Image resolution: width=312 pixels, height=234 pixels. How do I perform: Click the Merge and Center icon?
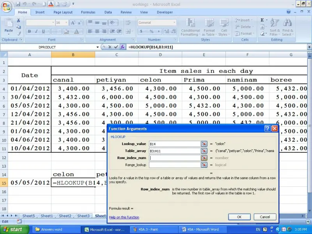128,31
